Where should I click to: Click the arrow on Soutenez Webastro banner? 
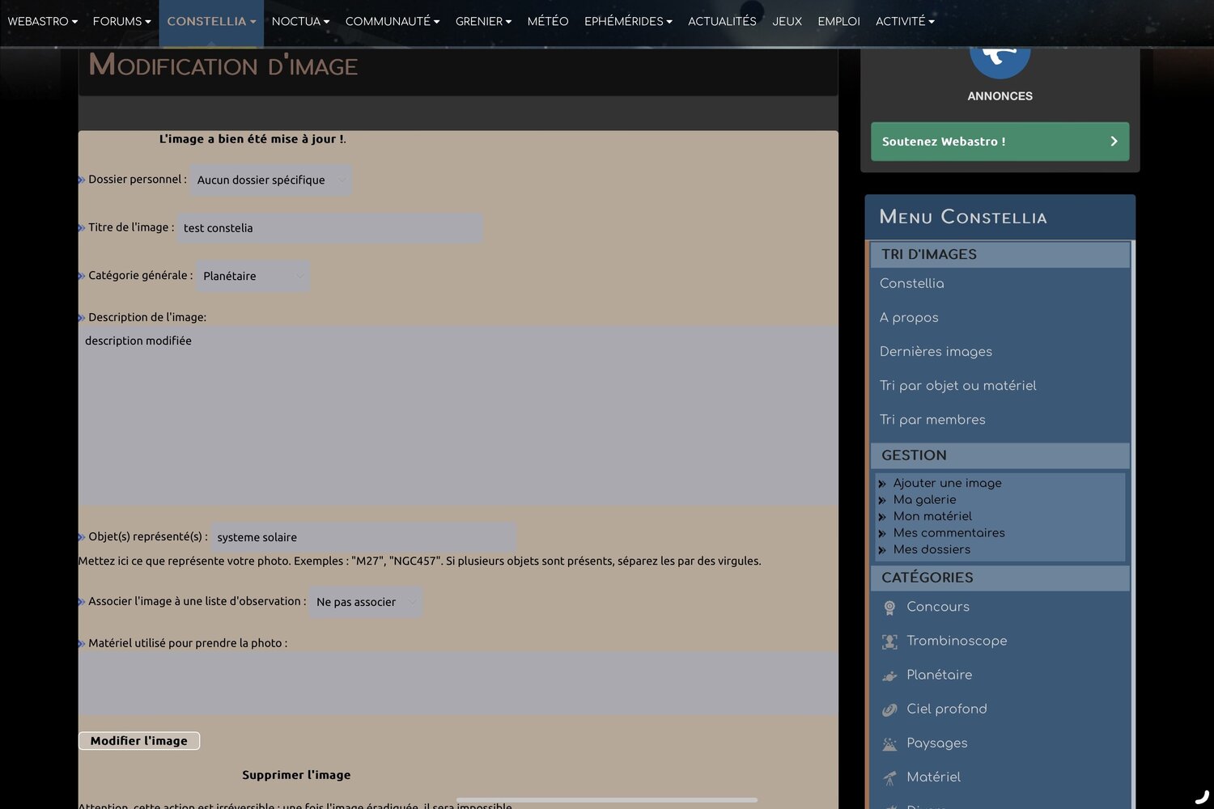coord(1114,142)
